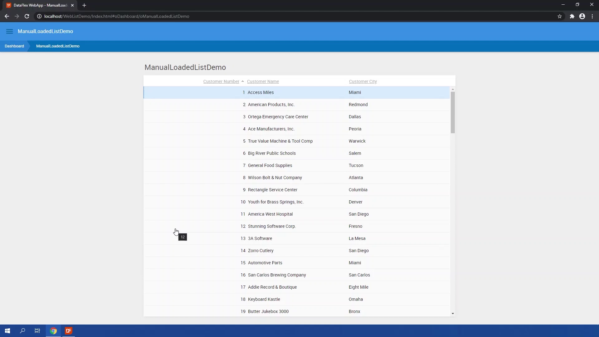Open a new browser tab
Viewport: 599px width, 337px height.
pos(84,5)
